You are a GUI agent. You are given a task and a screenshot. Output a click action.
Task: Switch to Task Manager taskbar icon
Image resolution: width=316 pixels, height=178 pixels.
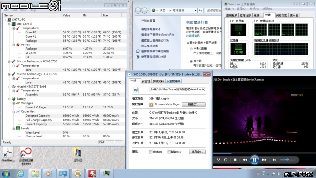click(x=107, y=174)
